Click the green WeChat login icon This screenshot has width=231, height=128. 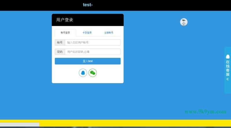coord(93,73)
